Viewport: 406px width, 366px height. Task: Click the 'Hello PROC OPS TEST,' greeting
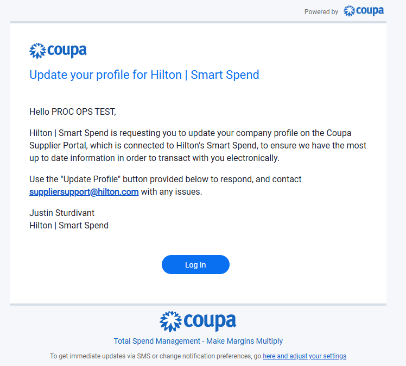(73, 112)
